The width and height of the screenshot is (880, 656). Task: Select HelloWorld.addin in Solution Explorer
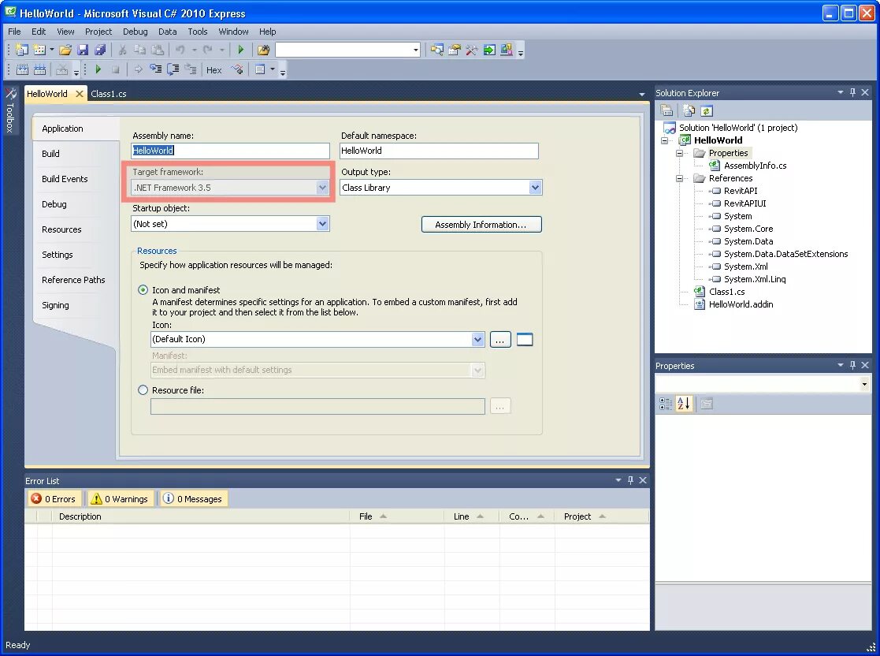(x=741, y=304)
